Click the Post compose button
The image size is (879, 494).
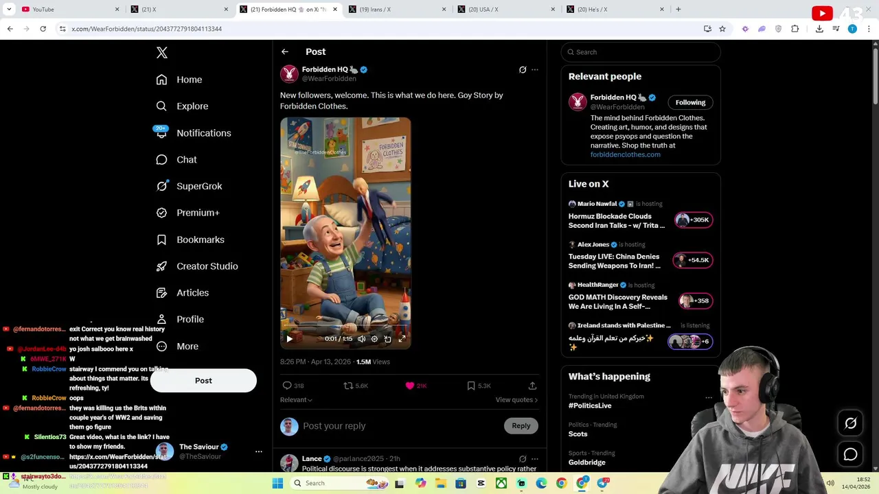[x=203, y=381]
